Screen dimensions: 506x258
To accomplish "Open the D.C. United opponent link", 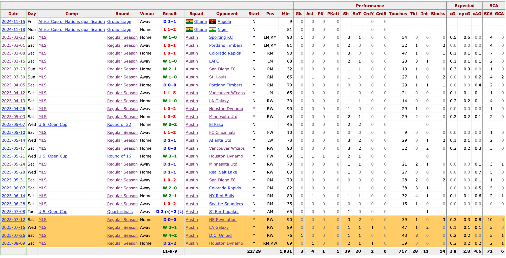I will [220, 235].
